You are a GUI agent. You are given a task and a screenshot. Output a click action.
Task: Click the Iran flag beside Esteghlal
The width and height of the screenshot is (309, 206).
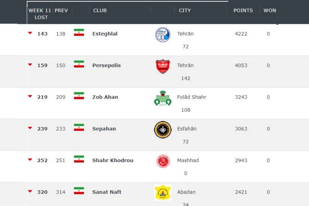coord(79,33)
